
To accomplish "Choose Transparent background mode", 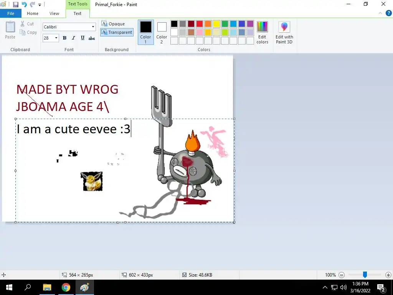I will pyautogui.click(x=117, y=32).
